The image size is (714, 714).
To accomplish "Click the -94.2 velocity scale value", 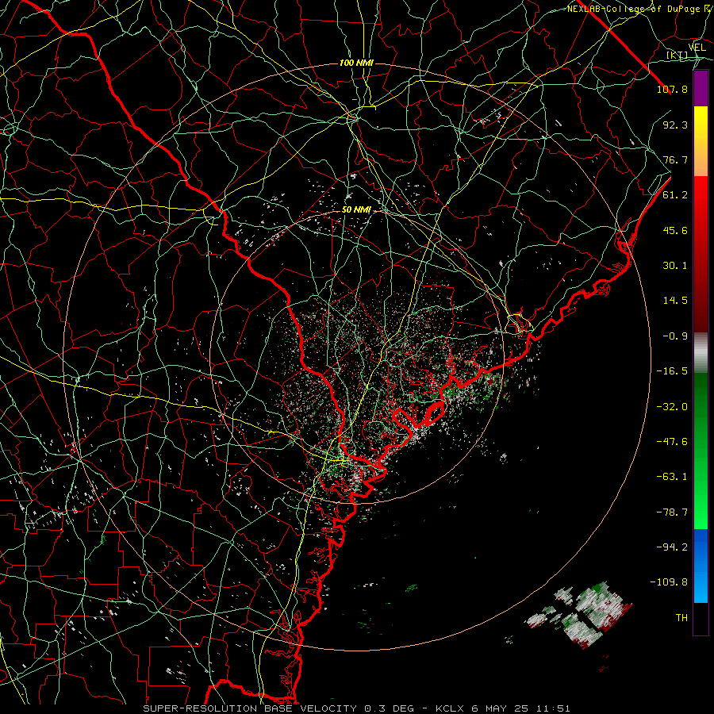I will click(672, 547).
